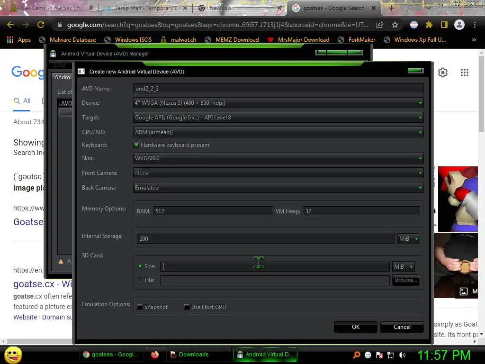Open the MEMZ Download bookmark
This screenshot has width=485, height=364.
(x=232, y=40)
